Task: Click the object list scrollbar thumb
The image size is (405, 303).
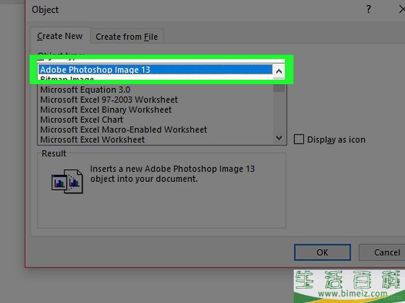Action: (279, 87)
